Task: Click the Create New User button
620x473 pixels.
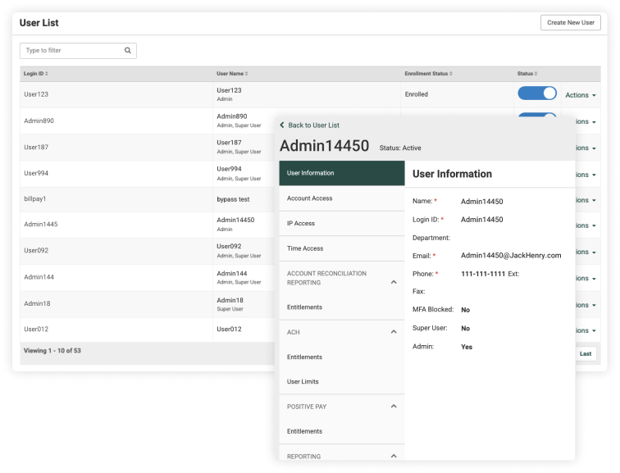Action: coord(570,23)
